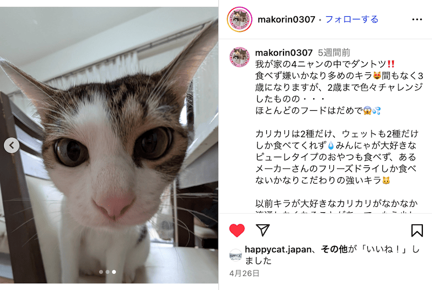The height and width of the screenshot is (290, 432).
Task: Click the header profile avatar with story ring
Action: tap(240, 19)
